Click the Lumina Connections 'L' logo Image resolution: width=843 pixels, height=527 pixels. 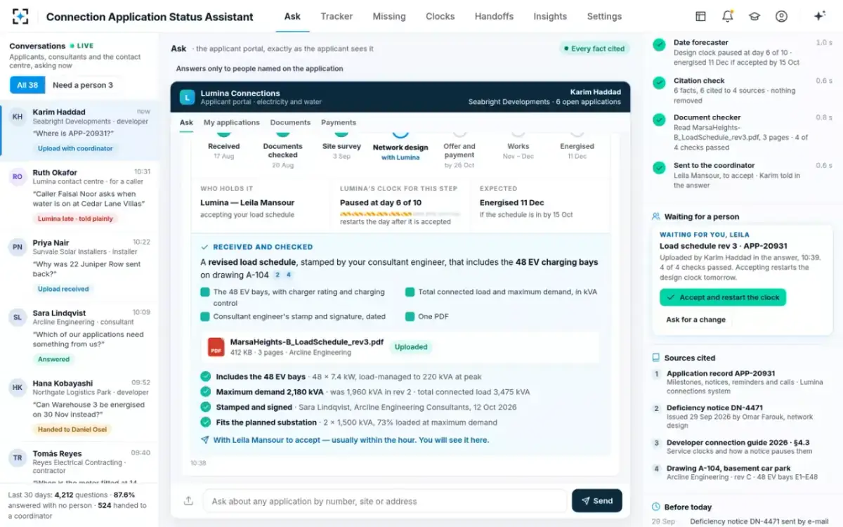coord(187,97)
